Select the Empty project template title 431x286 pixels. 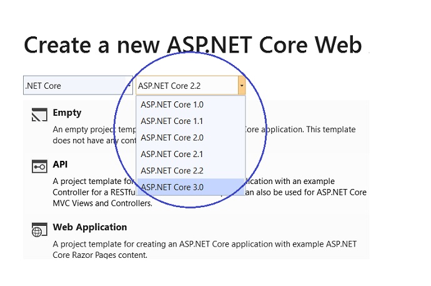point(67,113)
